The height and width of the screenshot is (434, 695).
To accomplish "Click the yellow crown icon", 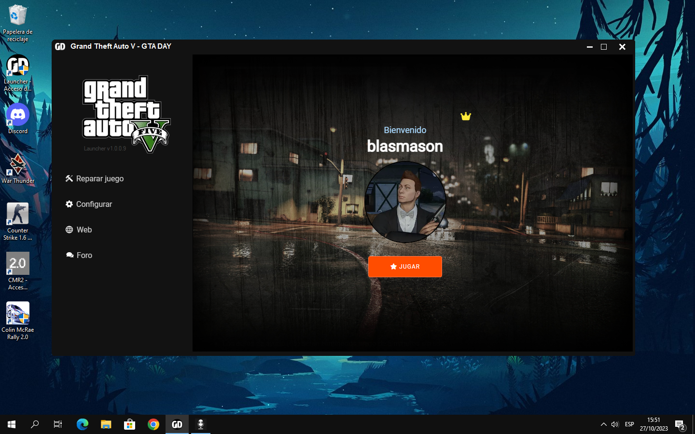I will coord(465,116).
